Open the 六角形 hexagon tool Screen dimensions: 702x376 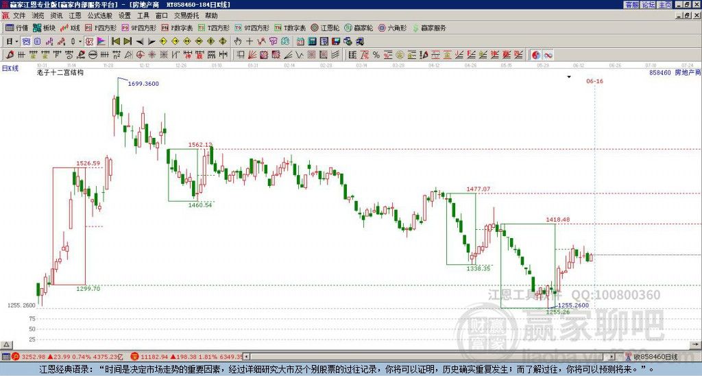392,27
